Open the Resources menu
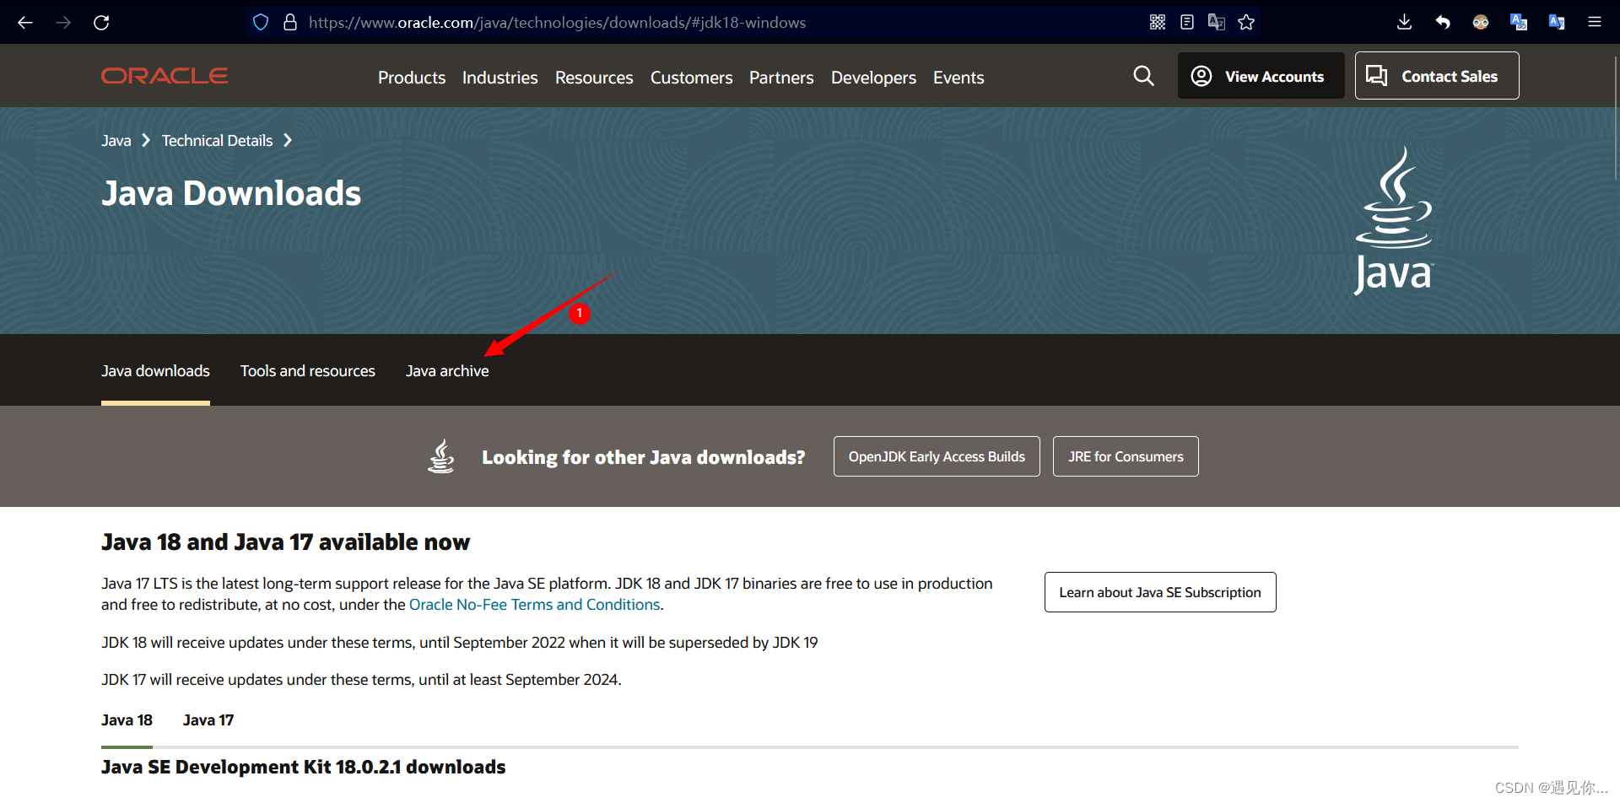This screenshot has height=803, width=1620. (x=594, y=78)
